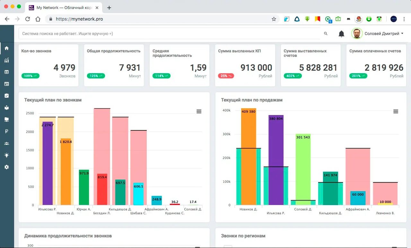The height and width of the screenshot is (248, 411).
Task: Select the red Беседин Л. bar 859.4
Action: (102, 189)
